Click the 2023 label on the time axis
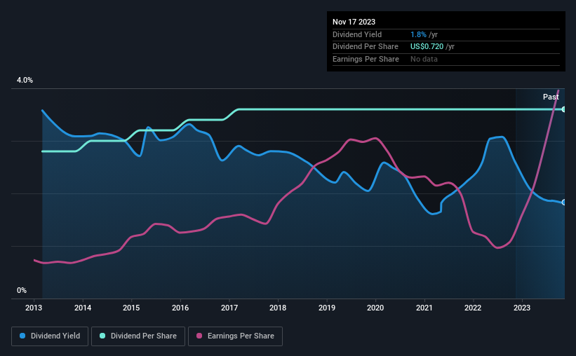The width and height of the screenshot is (576, 356). click(x=522, y=308)
